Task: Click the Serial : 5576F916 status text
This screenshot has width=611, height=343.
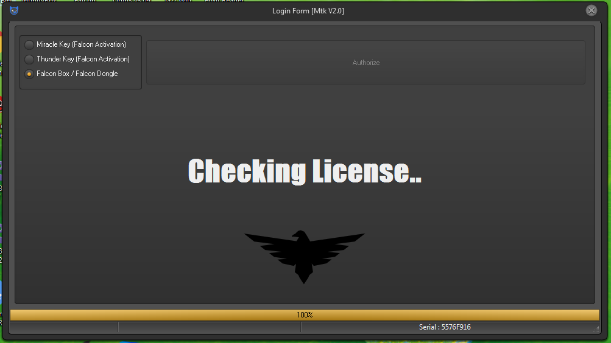Action: pyautogui.click(x=445, y=327)
